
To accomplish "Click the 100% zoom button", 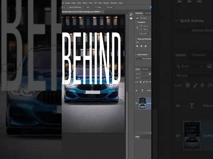I will click(x=88, y=7).
